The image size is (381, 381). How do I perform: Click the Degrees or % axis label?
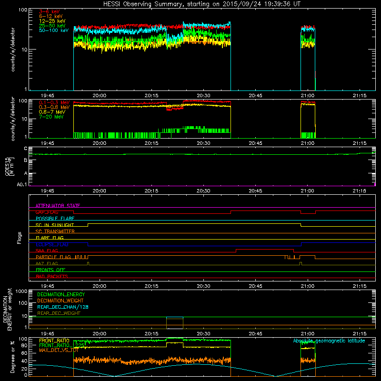(x=12, y=357)
